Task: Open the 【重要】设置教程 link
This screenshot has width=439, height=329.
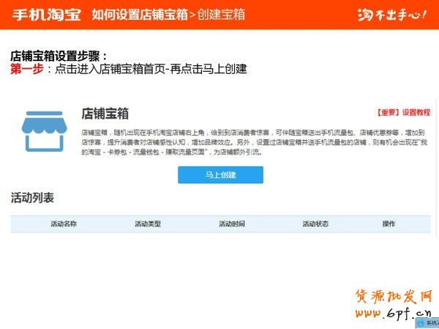Action: [x=403, y=113]
